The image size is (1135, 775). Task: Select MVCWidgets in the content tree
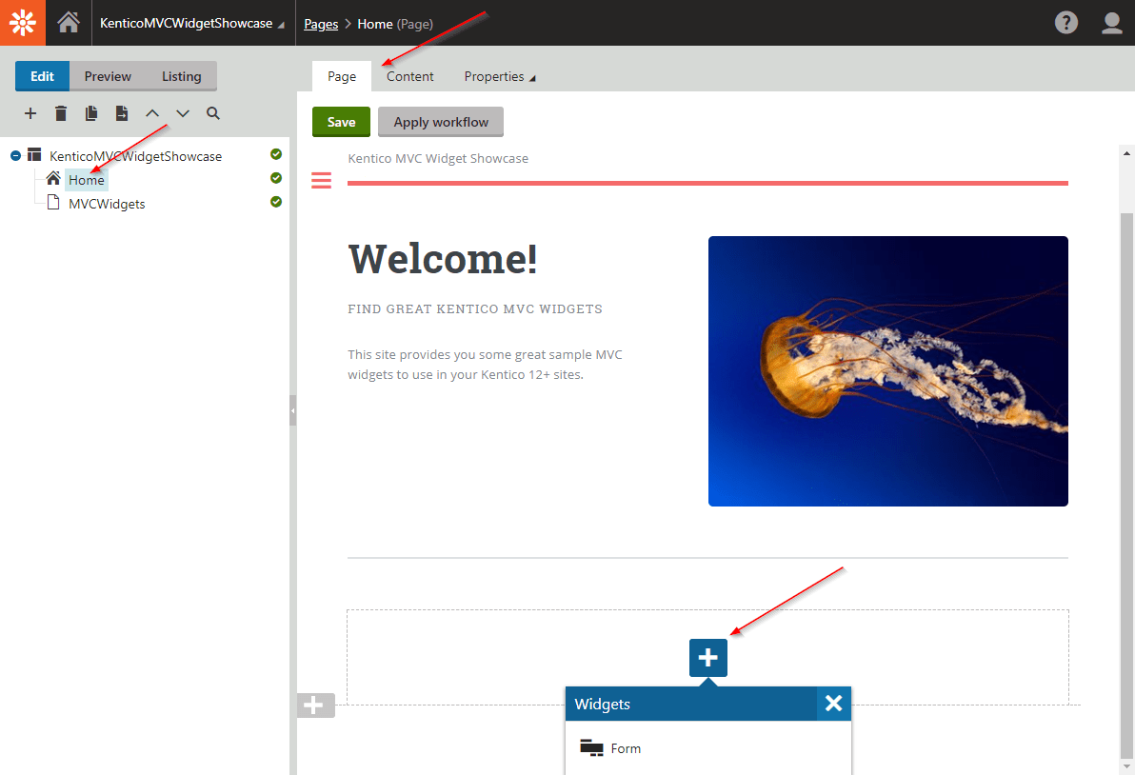(x=107, y=204)
